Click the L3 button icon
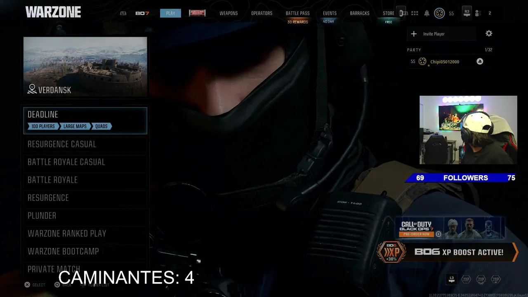Screen dimensions: 528x297 tap(452, 279)
